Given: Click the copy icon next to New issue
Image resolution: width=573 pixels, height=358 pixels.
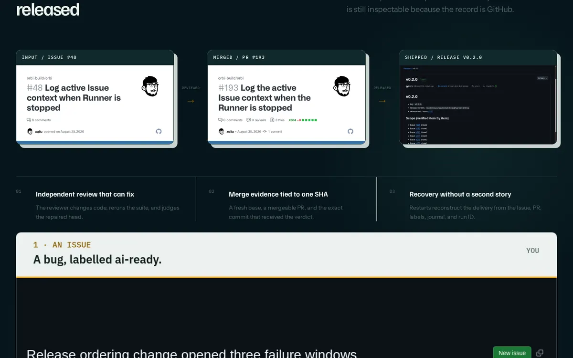Looking at the screenshot, I should pos(540,353).
